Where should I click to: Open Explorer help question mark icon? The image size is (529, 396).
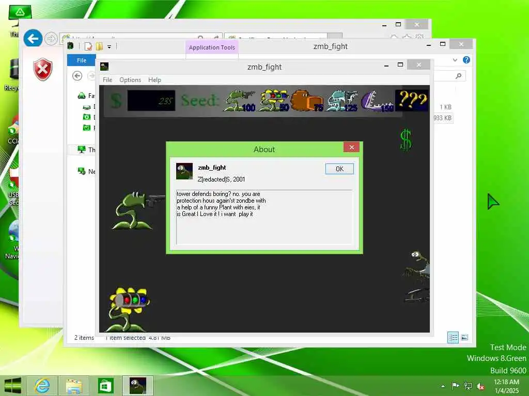pos(466,60)
